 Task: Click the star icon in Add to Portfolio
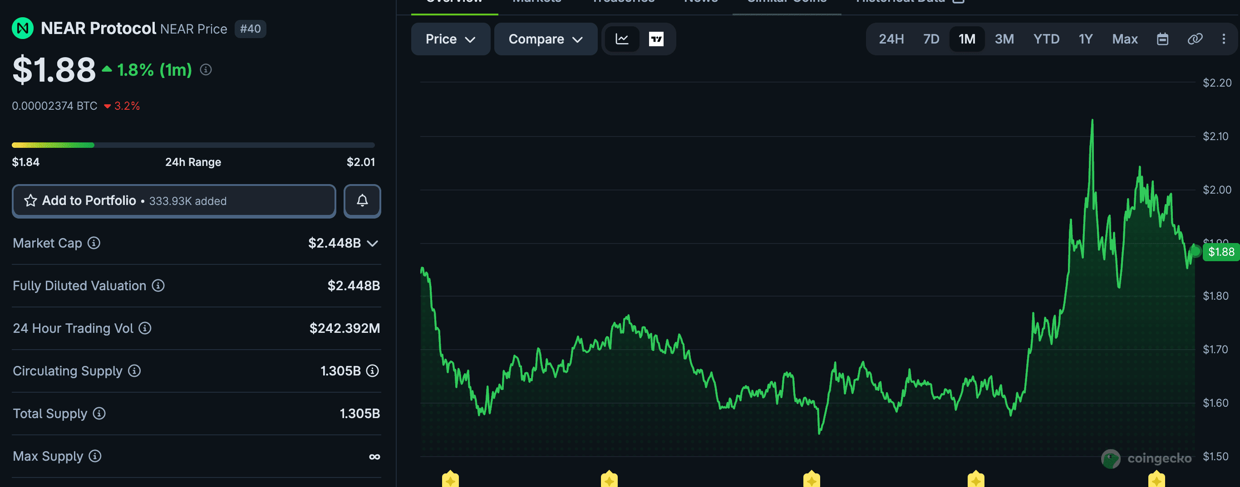[30, 201]
